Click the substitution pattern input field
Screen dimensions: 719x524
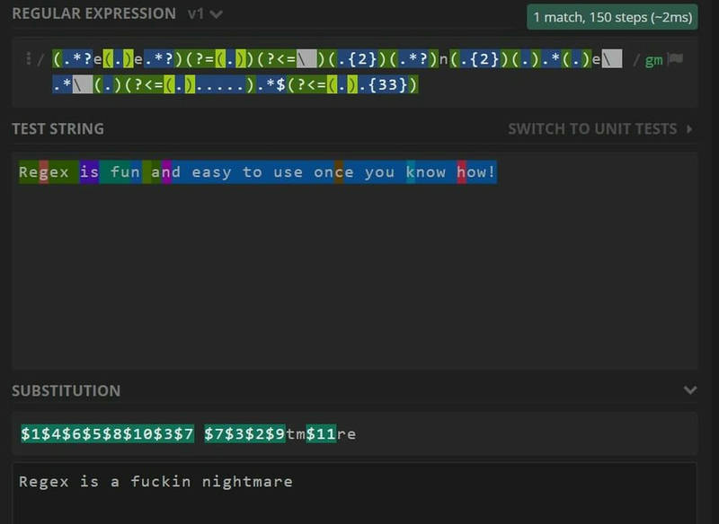pos(354,434)
